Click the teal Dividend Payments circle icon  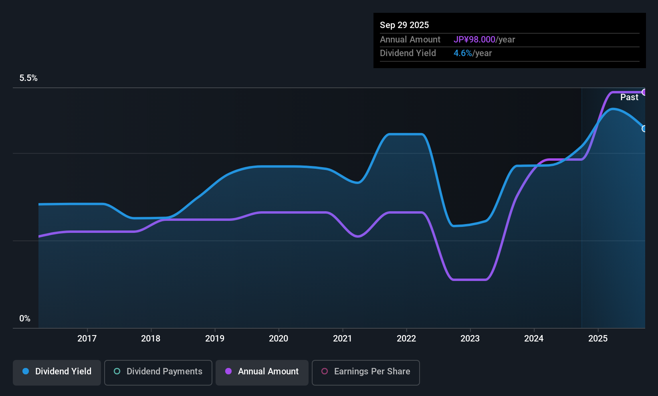117,372
